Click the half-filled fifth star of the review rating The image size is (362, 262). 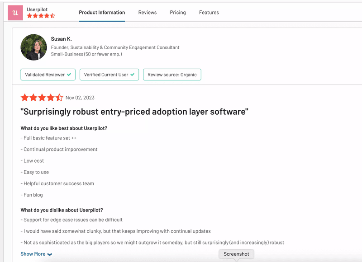click(59, 97)
